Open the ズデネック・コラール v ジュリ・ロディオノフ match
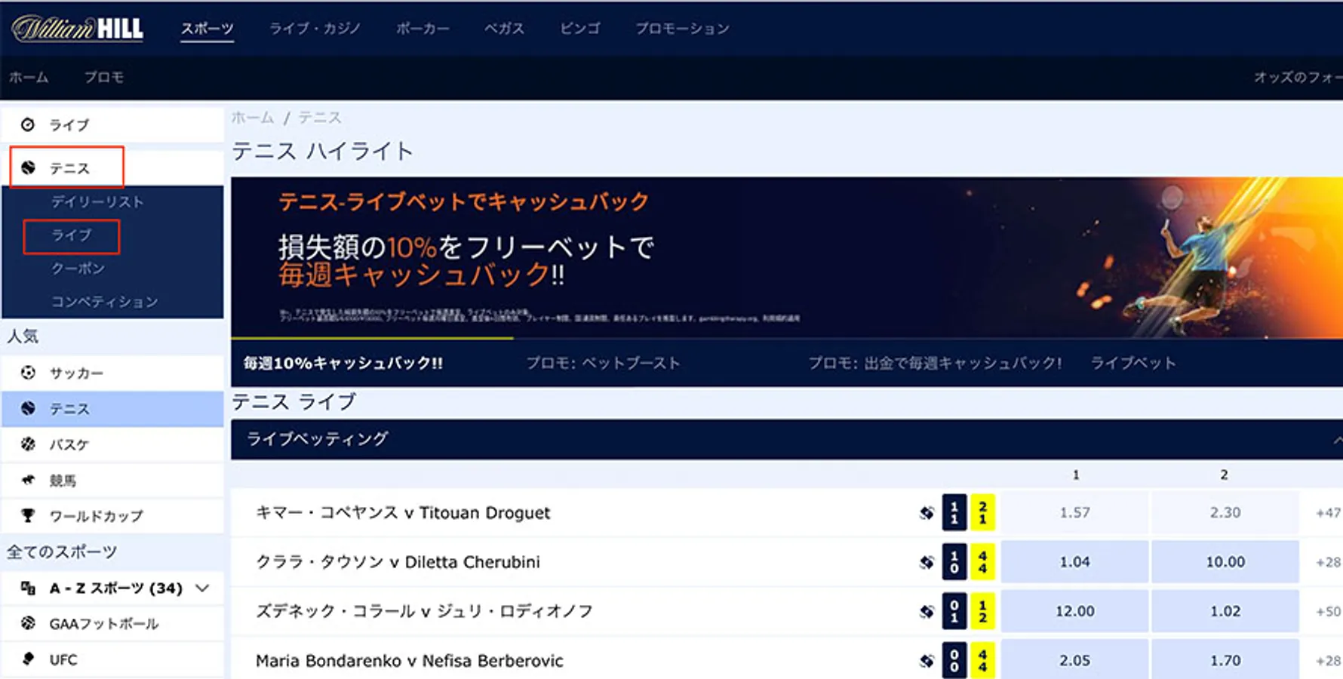 point(424,611)
